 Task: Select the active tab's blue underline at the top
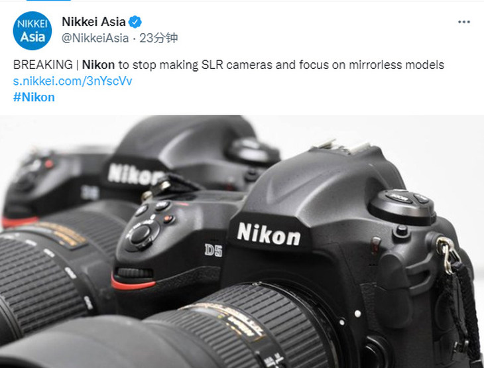(x=48, y=1)
